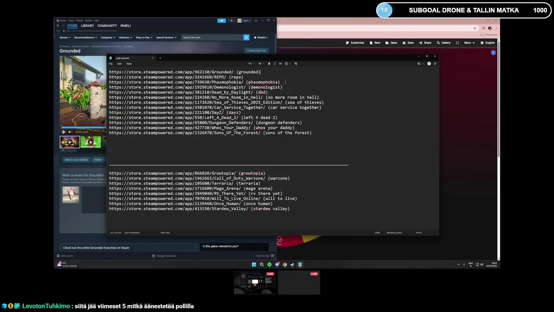Click Add a Game in Steam
554x312 pixels.
64,256
